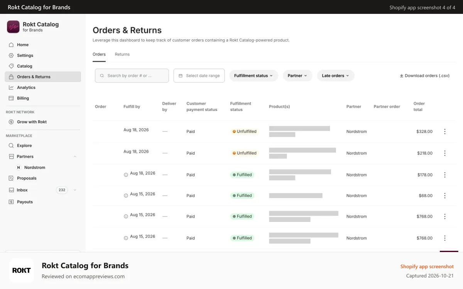Open Payouts in the marketplace menu
463x289 pixels.
[x=43, y=202]
